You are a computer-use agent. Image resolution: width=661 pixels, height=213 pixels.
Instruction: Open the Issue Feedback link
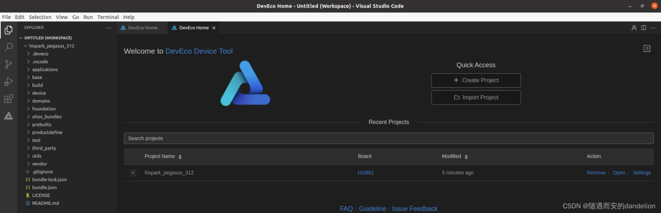tap(415, 209)
